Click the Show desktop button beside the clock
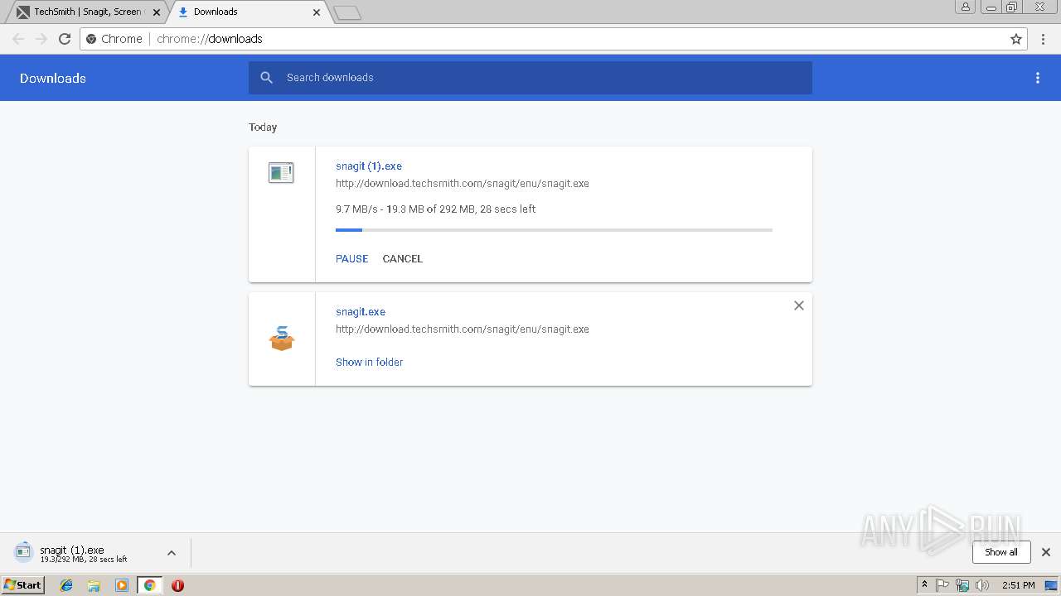Screen dimensions: 1061x596 pos(1052,585)
